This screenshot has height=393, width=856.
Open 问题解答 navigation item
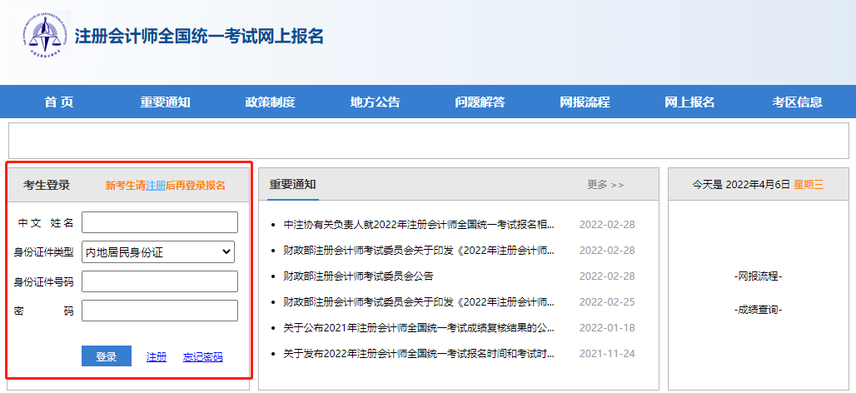pos(480,102)
